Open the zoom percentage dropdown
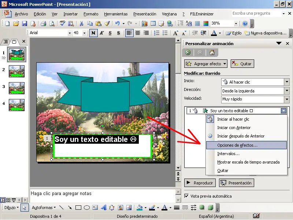 click(x=236, y=23)
